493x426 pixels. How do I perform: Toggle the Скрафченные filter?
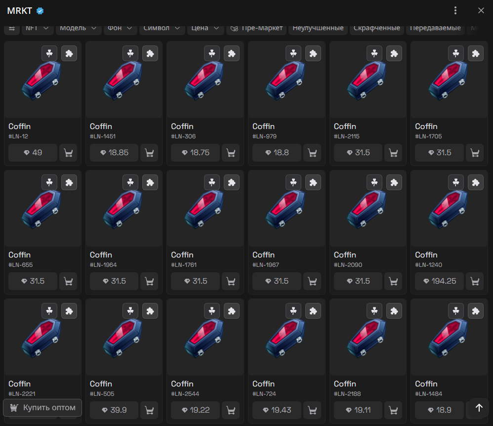point(377,28)
